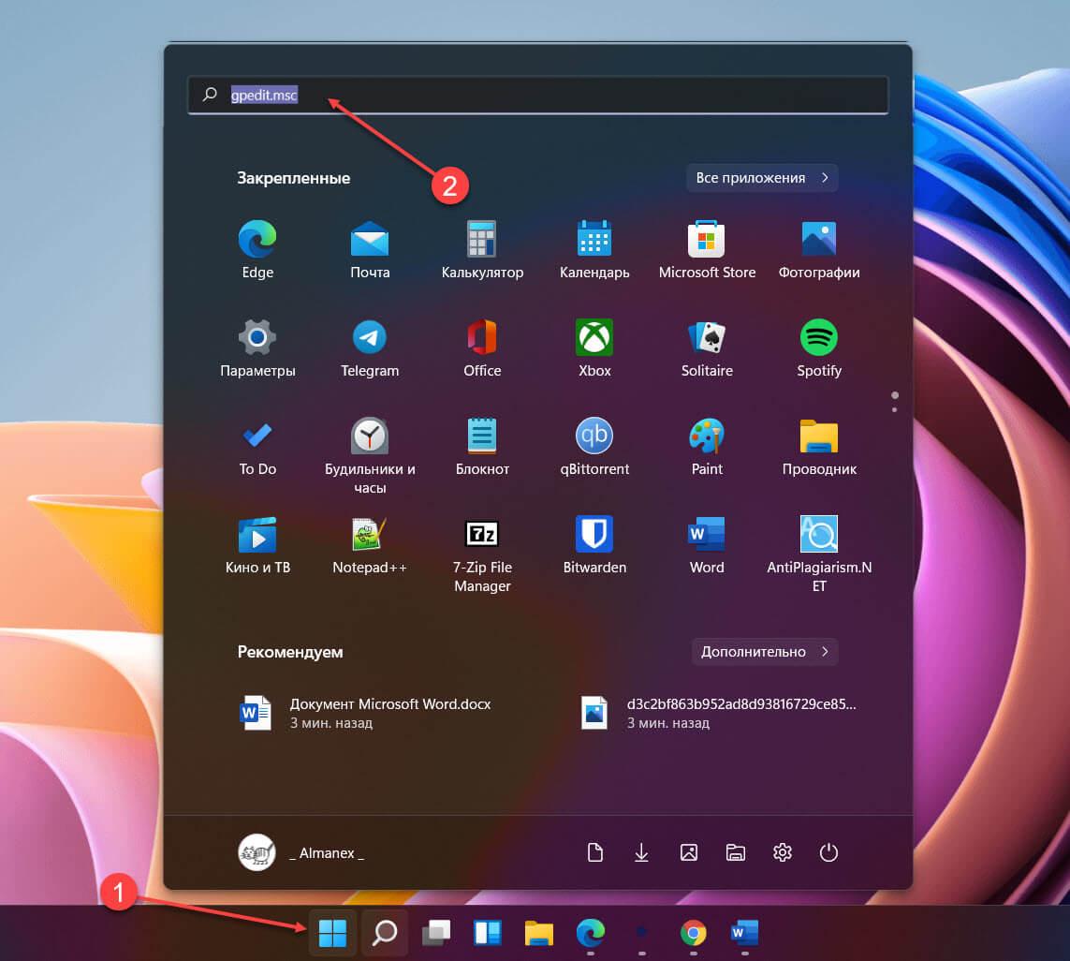Click the search magnifier icon in search box

[x=210, y=95]
